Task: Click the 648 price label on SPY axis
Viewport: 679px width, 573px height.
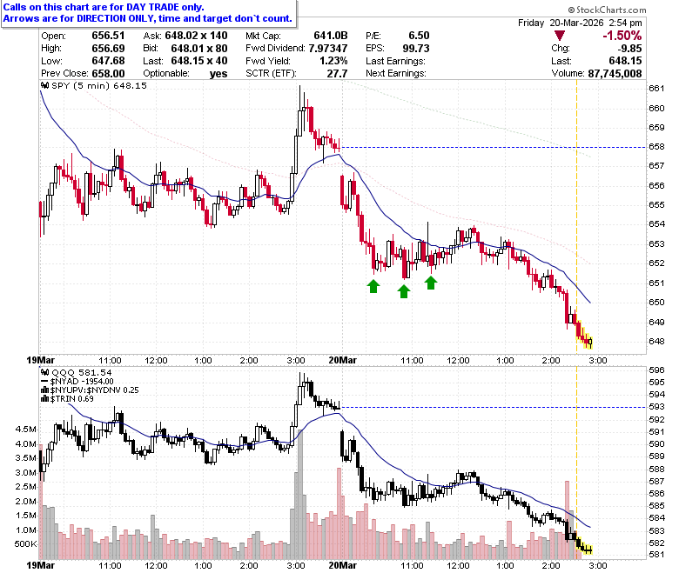Action: pos(656,341)
